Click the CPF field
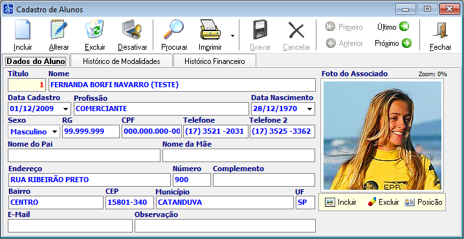Image resolution: width=464 pixels, height=239 pixels. pyautogui.click(x=151, y=132)
